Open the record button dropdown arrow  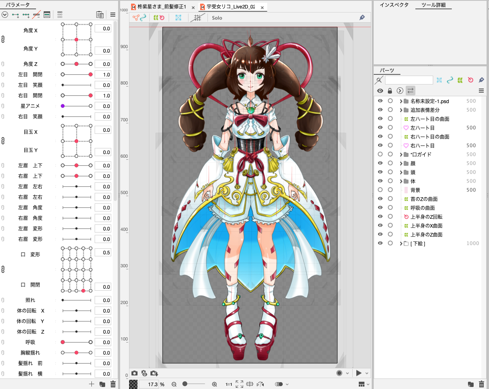[347, 373]
